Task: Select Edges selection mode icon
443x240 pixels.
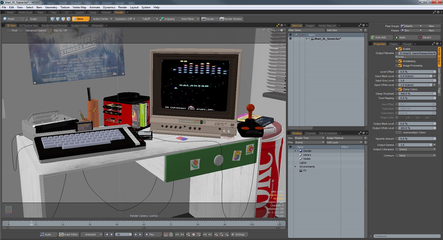Action: [58, 19]
